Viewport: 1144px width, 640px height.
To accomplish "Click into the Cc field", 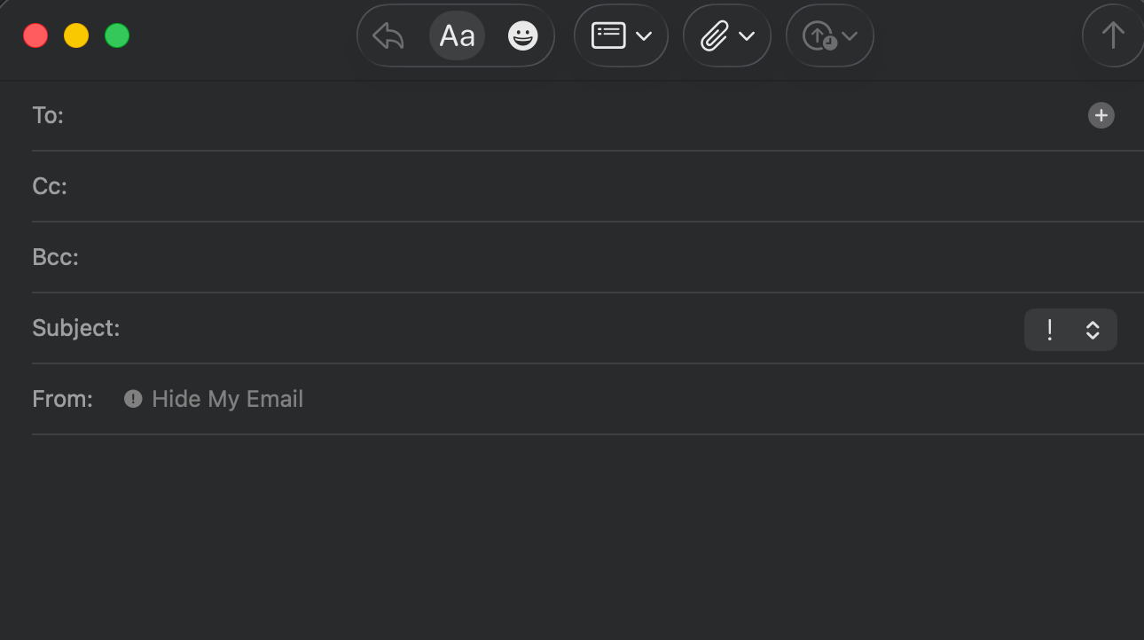I will pos(603,186).
